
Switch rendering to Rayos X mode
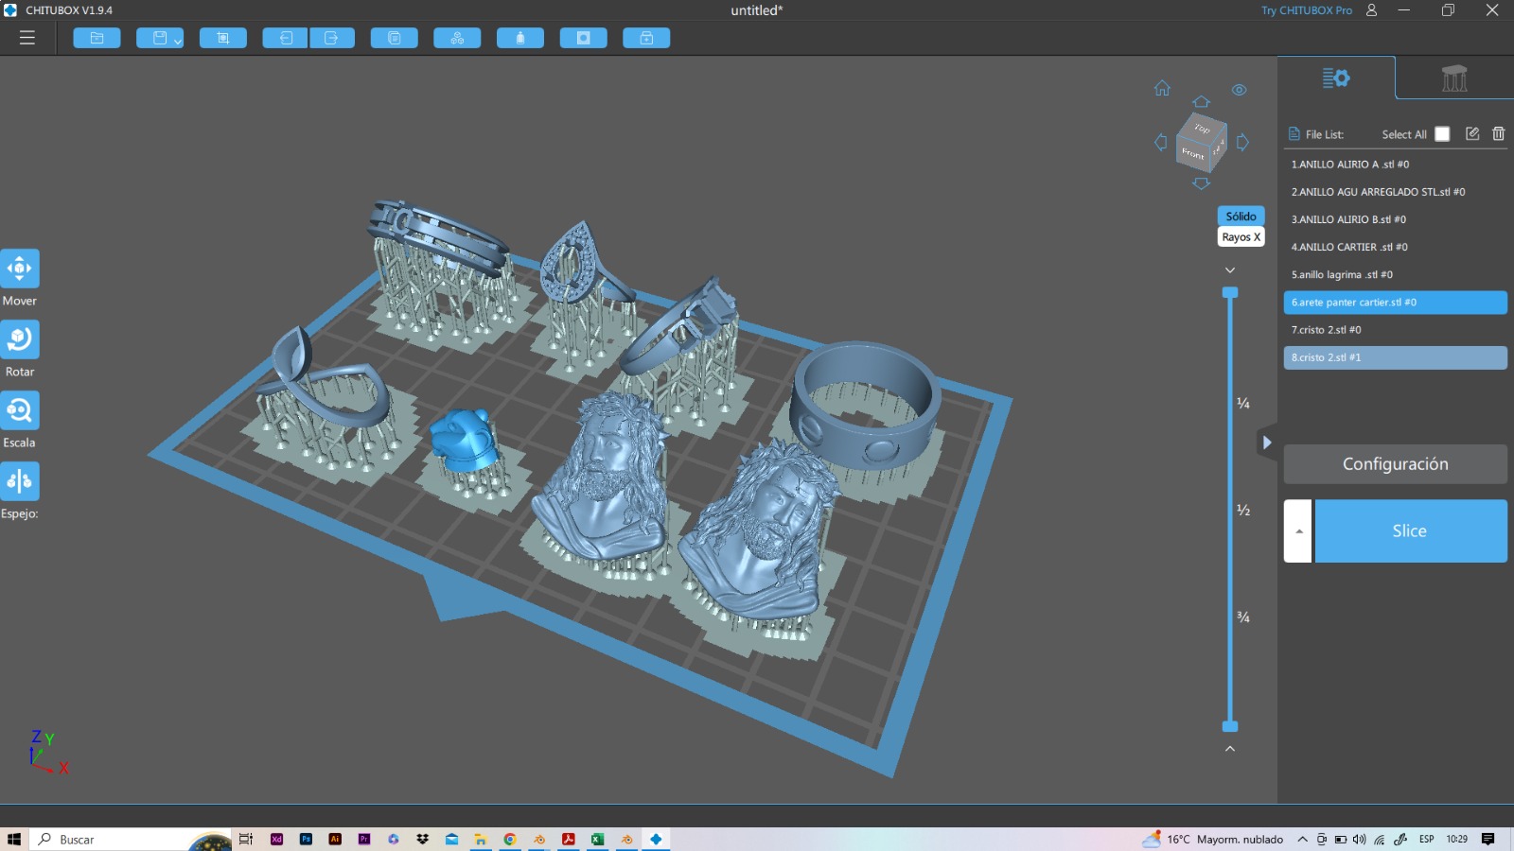pyautogui.click(x=1241, y=237)
